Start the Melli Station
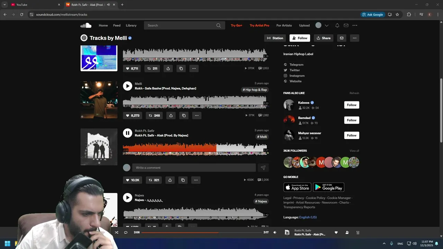This screenshot has width=443, height=249. point(275,38)
